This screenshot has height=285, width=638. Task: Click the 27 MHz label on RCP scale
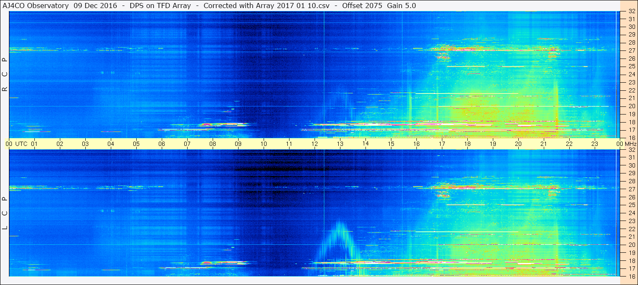click(631, 50)
